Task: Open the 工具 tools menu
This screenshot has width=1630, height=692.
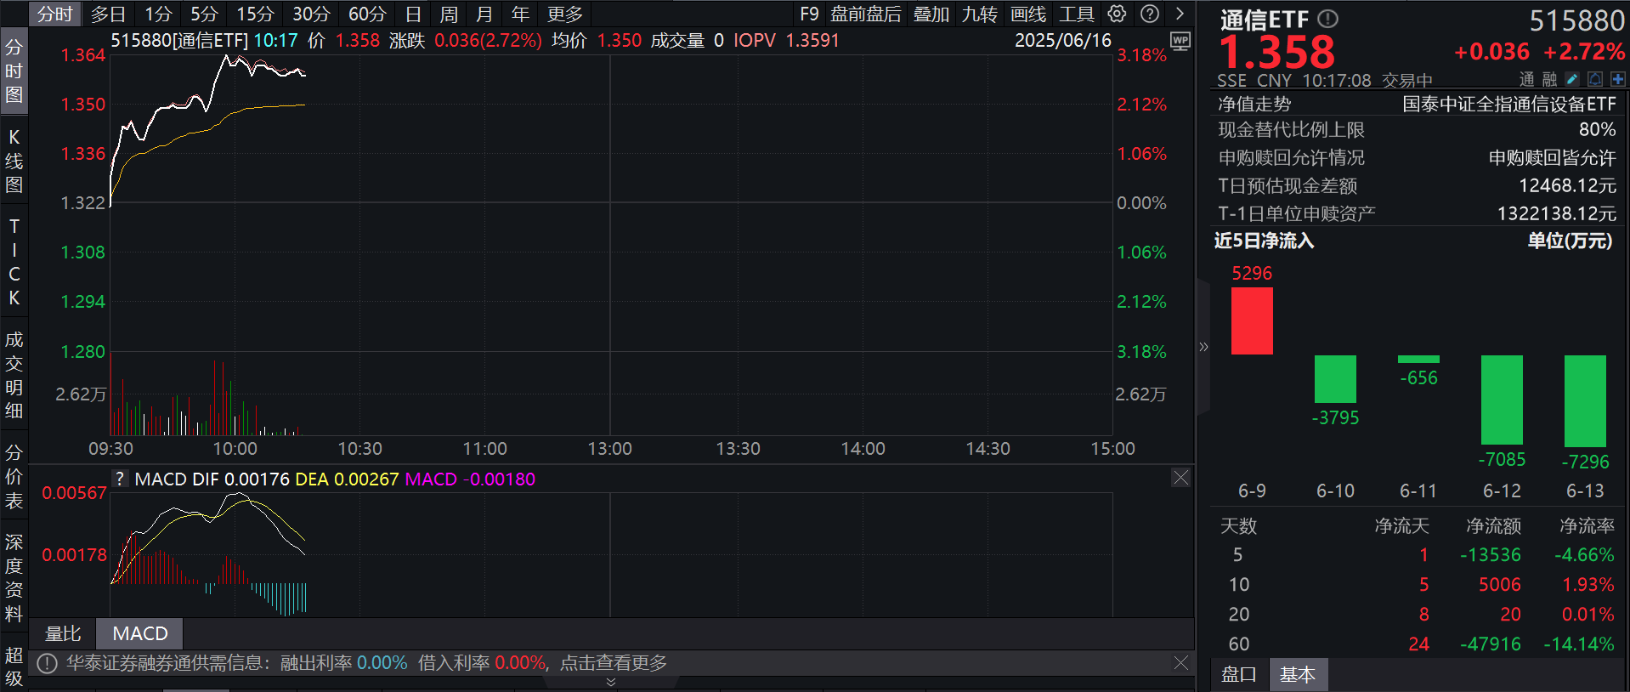Action: (1077, 14)
